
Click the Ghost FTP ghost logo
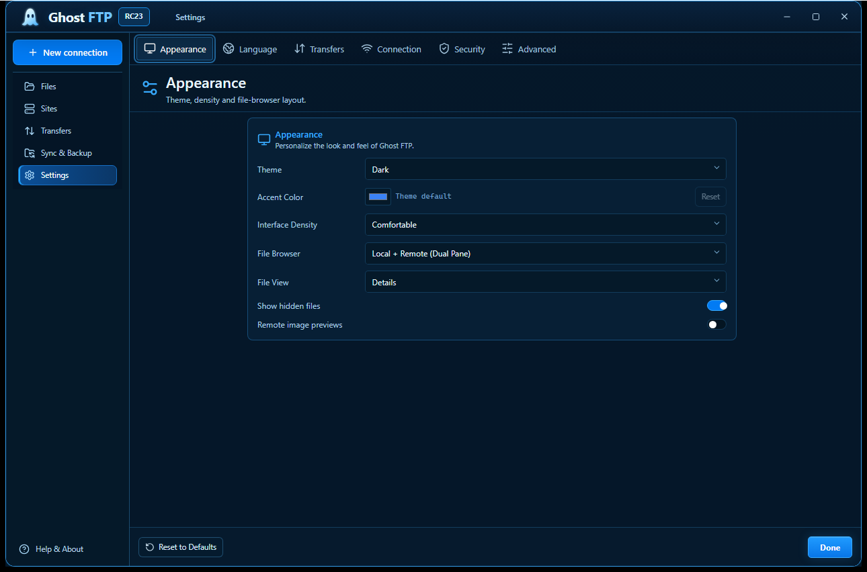click(30, 17)
